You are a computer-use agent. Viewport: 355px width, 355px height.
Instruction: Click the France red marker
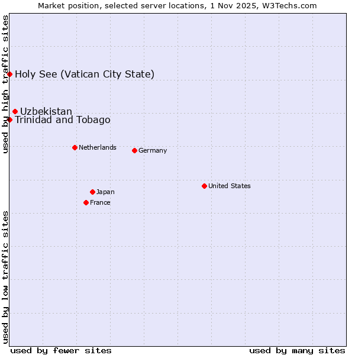point(86,202)
